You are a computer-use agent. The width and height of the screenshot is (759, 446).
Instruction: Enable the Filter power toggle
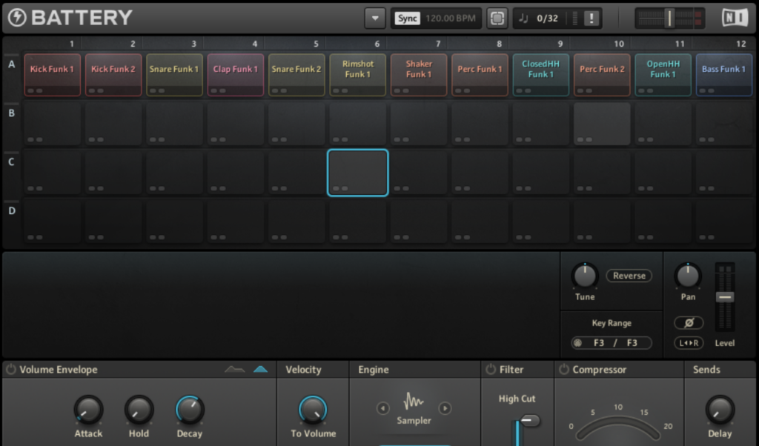click(x=491, y=370)
